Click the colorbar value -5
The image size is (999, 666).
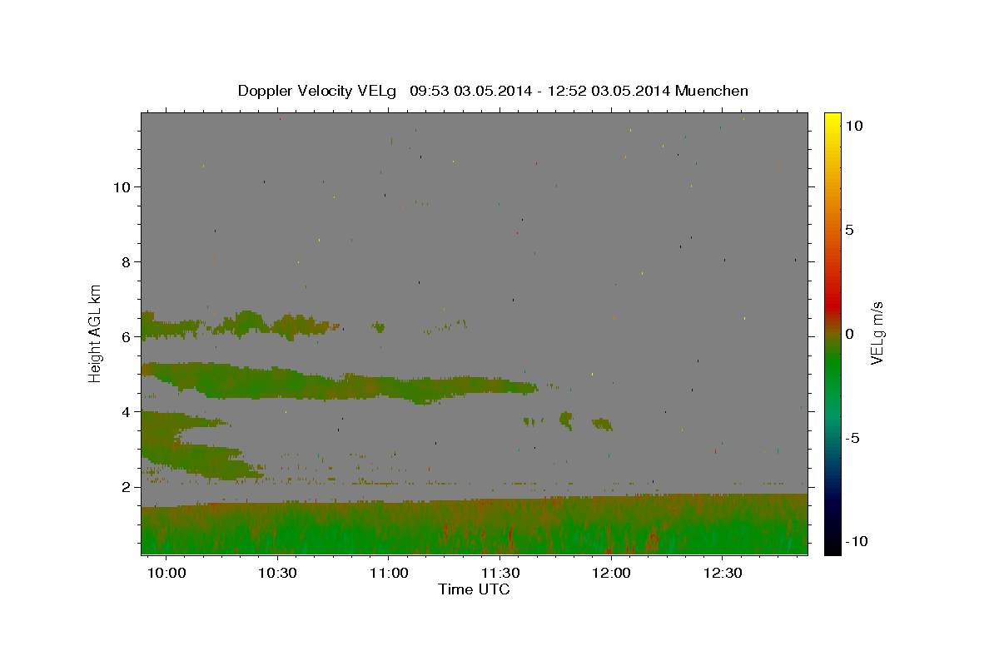coord(852,438)
